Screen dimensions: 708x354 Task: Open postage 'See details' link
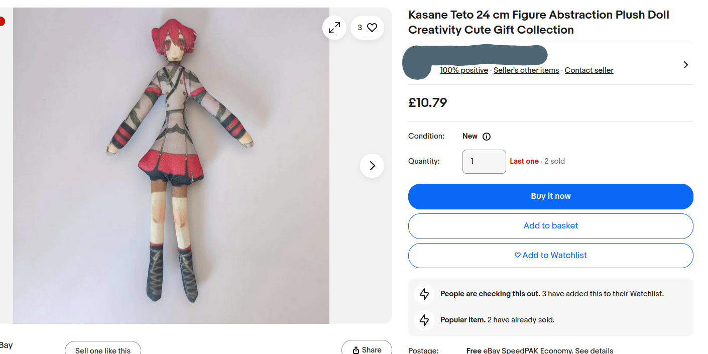(594, 350)
